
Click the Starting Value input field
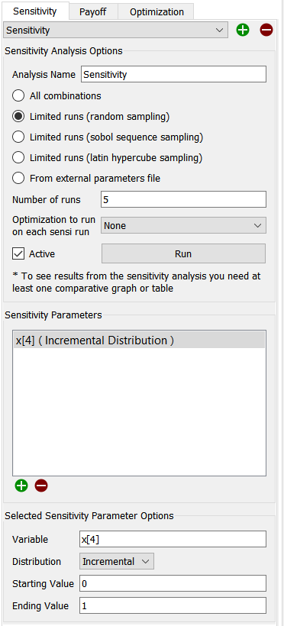point(173,584)
